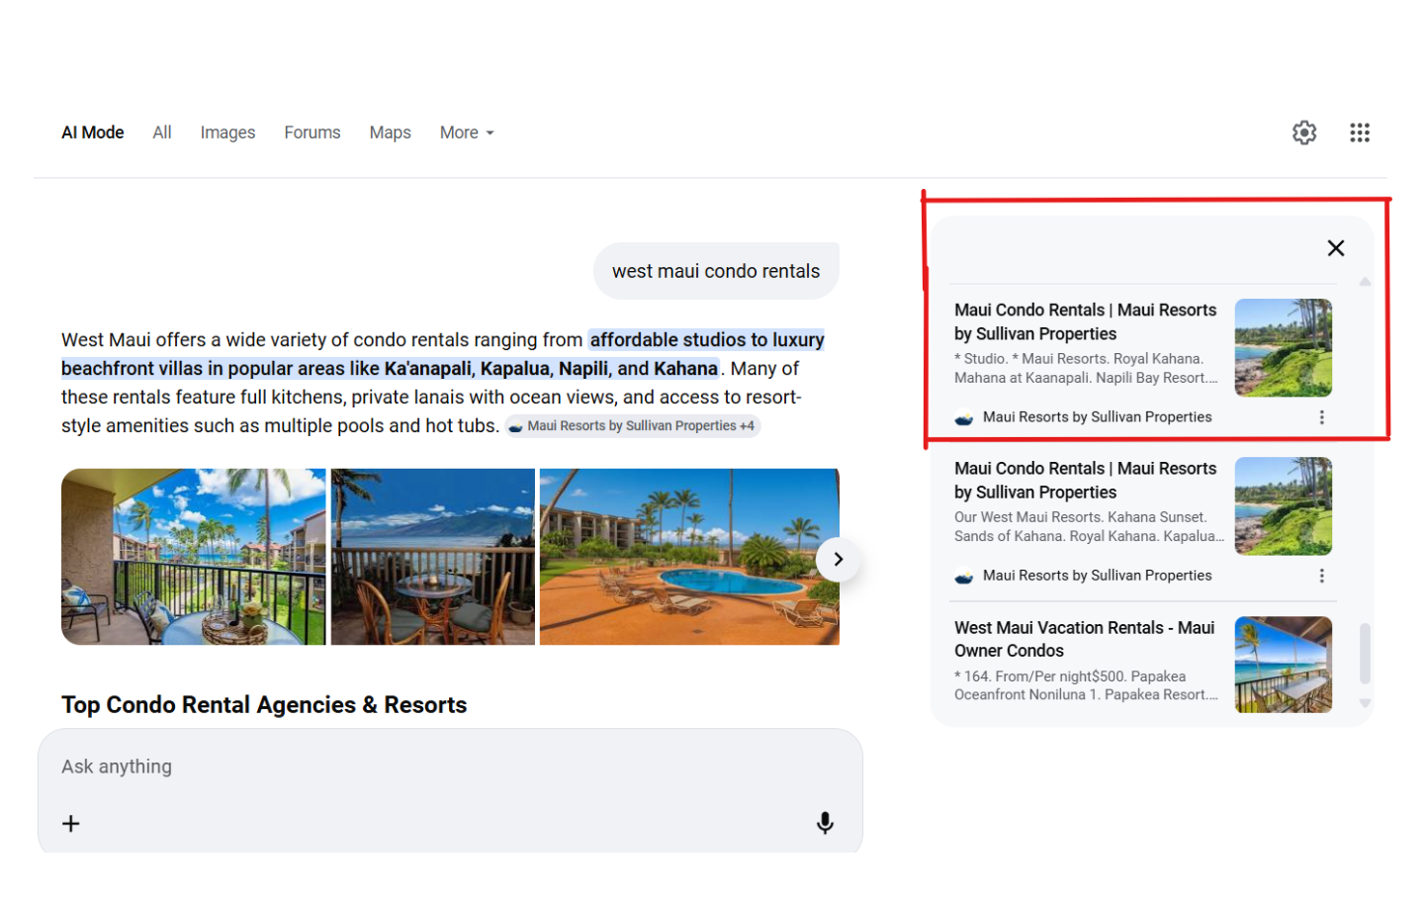The height and width of the screenshot is (901, 1426).
Task: Open first Maui Condo Rentals result title
Action: point(1086,322)
